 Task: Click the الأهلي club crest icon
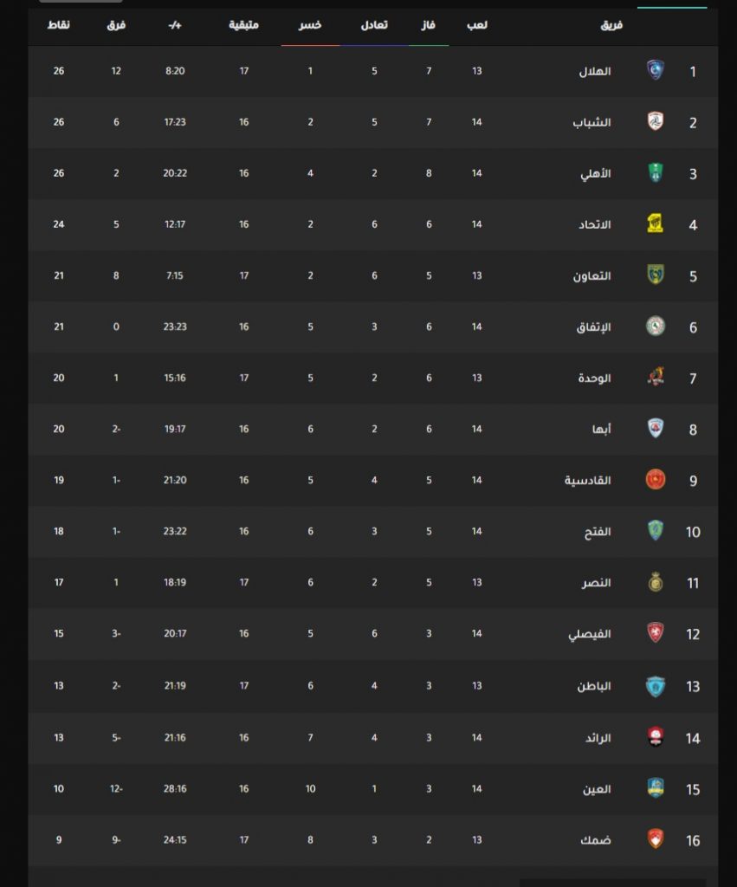click(656, 173)
